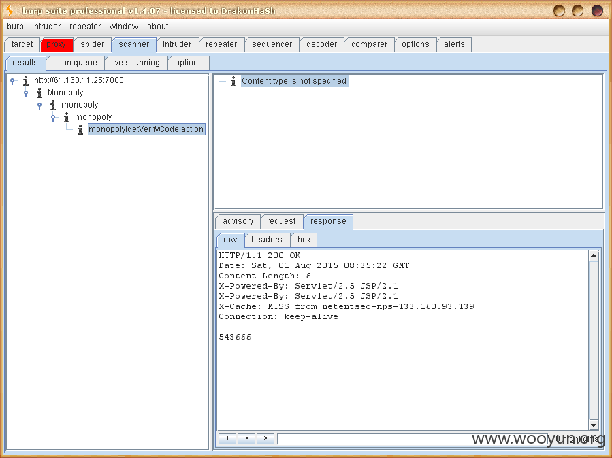The height and width of the screenshot is (458, 612).
Task: Select the scanner results sub-tab
Action: (25, 63)
